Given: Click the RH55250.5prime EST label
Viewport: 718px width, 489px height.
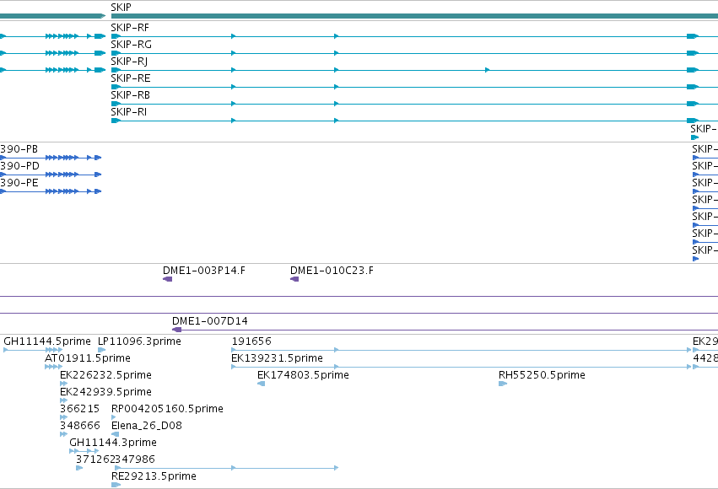Looking at the screenshot, I should point(542,375).
